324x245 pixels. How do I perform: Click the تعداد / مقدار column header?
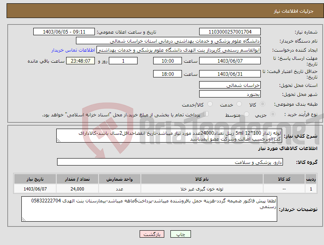coord(77,179)
